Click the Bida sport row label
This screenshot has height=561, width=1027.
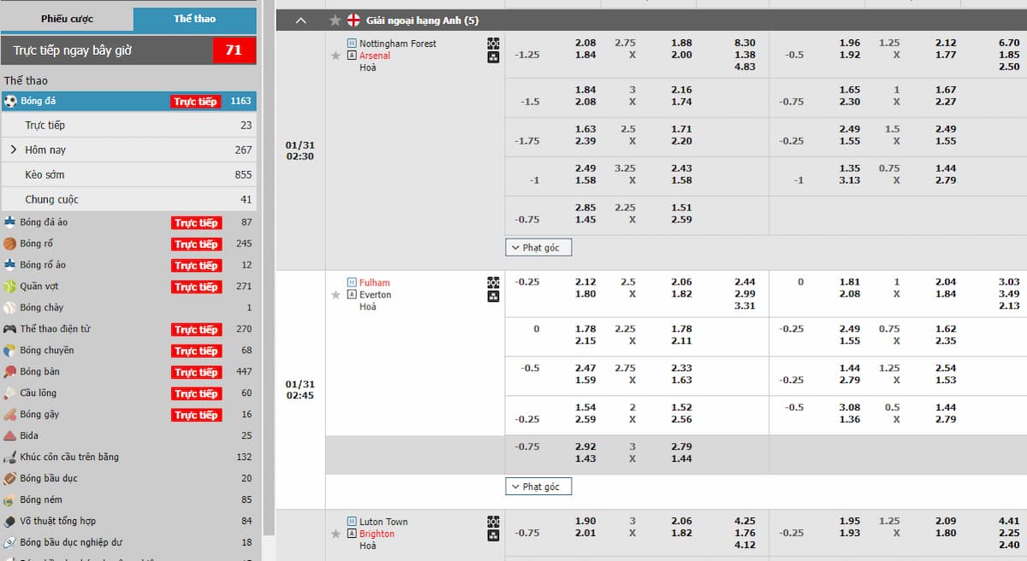[x=30, y=436]
